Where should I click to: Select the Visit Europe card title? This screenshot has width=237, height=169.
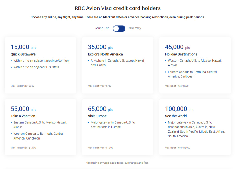point(97,116)
